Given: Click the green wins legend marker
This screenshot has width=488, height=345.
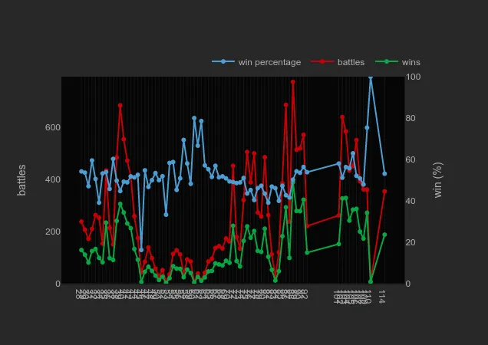Looking at the screenshot, I should 387,61.
